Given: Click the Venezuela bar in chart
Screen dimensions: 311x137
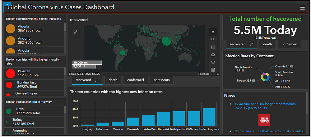Looking at the screenshot, I should (x=133, y=122).
